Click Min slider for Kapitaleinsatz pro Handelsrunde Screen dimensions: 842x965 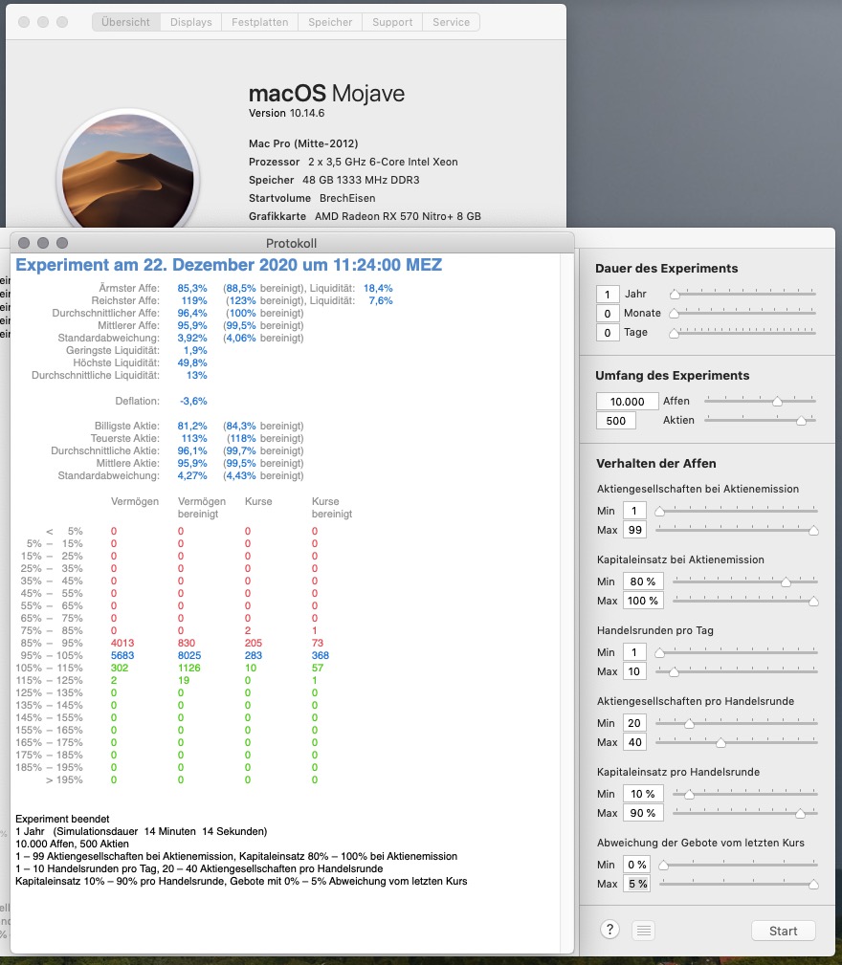point(744,794)
